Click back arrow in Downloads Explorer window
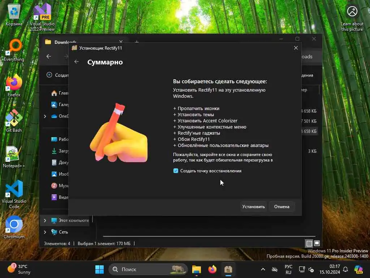This screenshot has width=370, height=278. pos(49,56)
